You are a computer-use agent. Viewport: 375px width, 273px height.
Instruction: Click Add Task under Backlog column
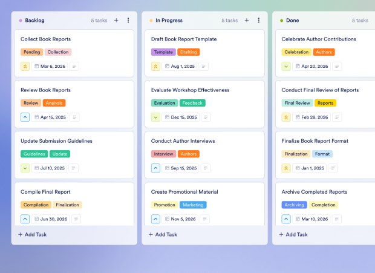(x=32, y=234)
